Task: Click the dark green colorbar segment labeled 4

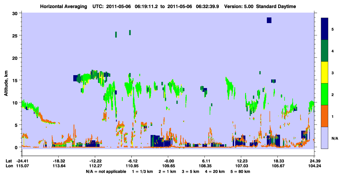Action: pos(325,51)
